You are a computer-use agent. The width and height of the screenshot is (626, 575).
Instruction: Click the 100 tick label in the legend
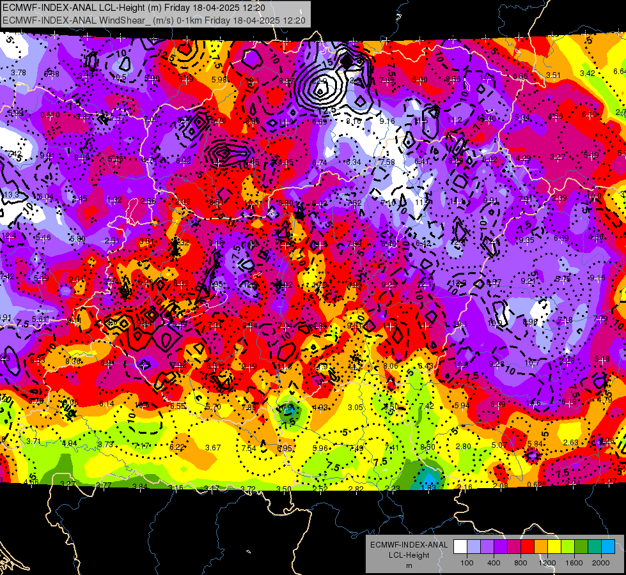coord(467,563)
